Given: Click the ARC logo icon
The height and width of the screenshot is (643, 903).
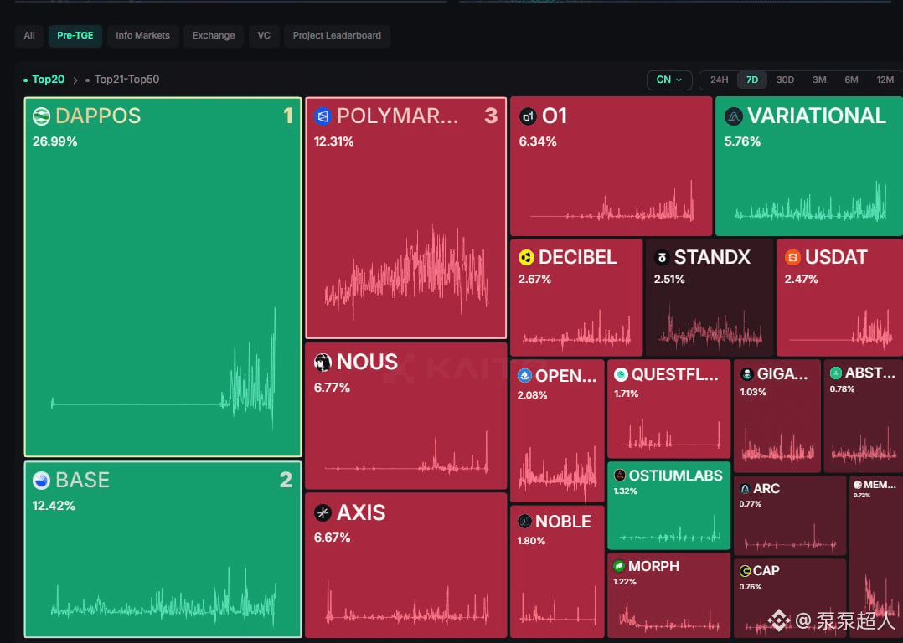Looking at the screenshot, I should coord(745,489).
